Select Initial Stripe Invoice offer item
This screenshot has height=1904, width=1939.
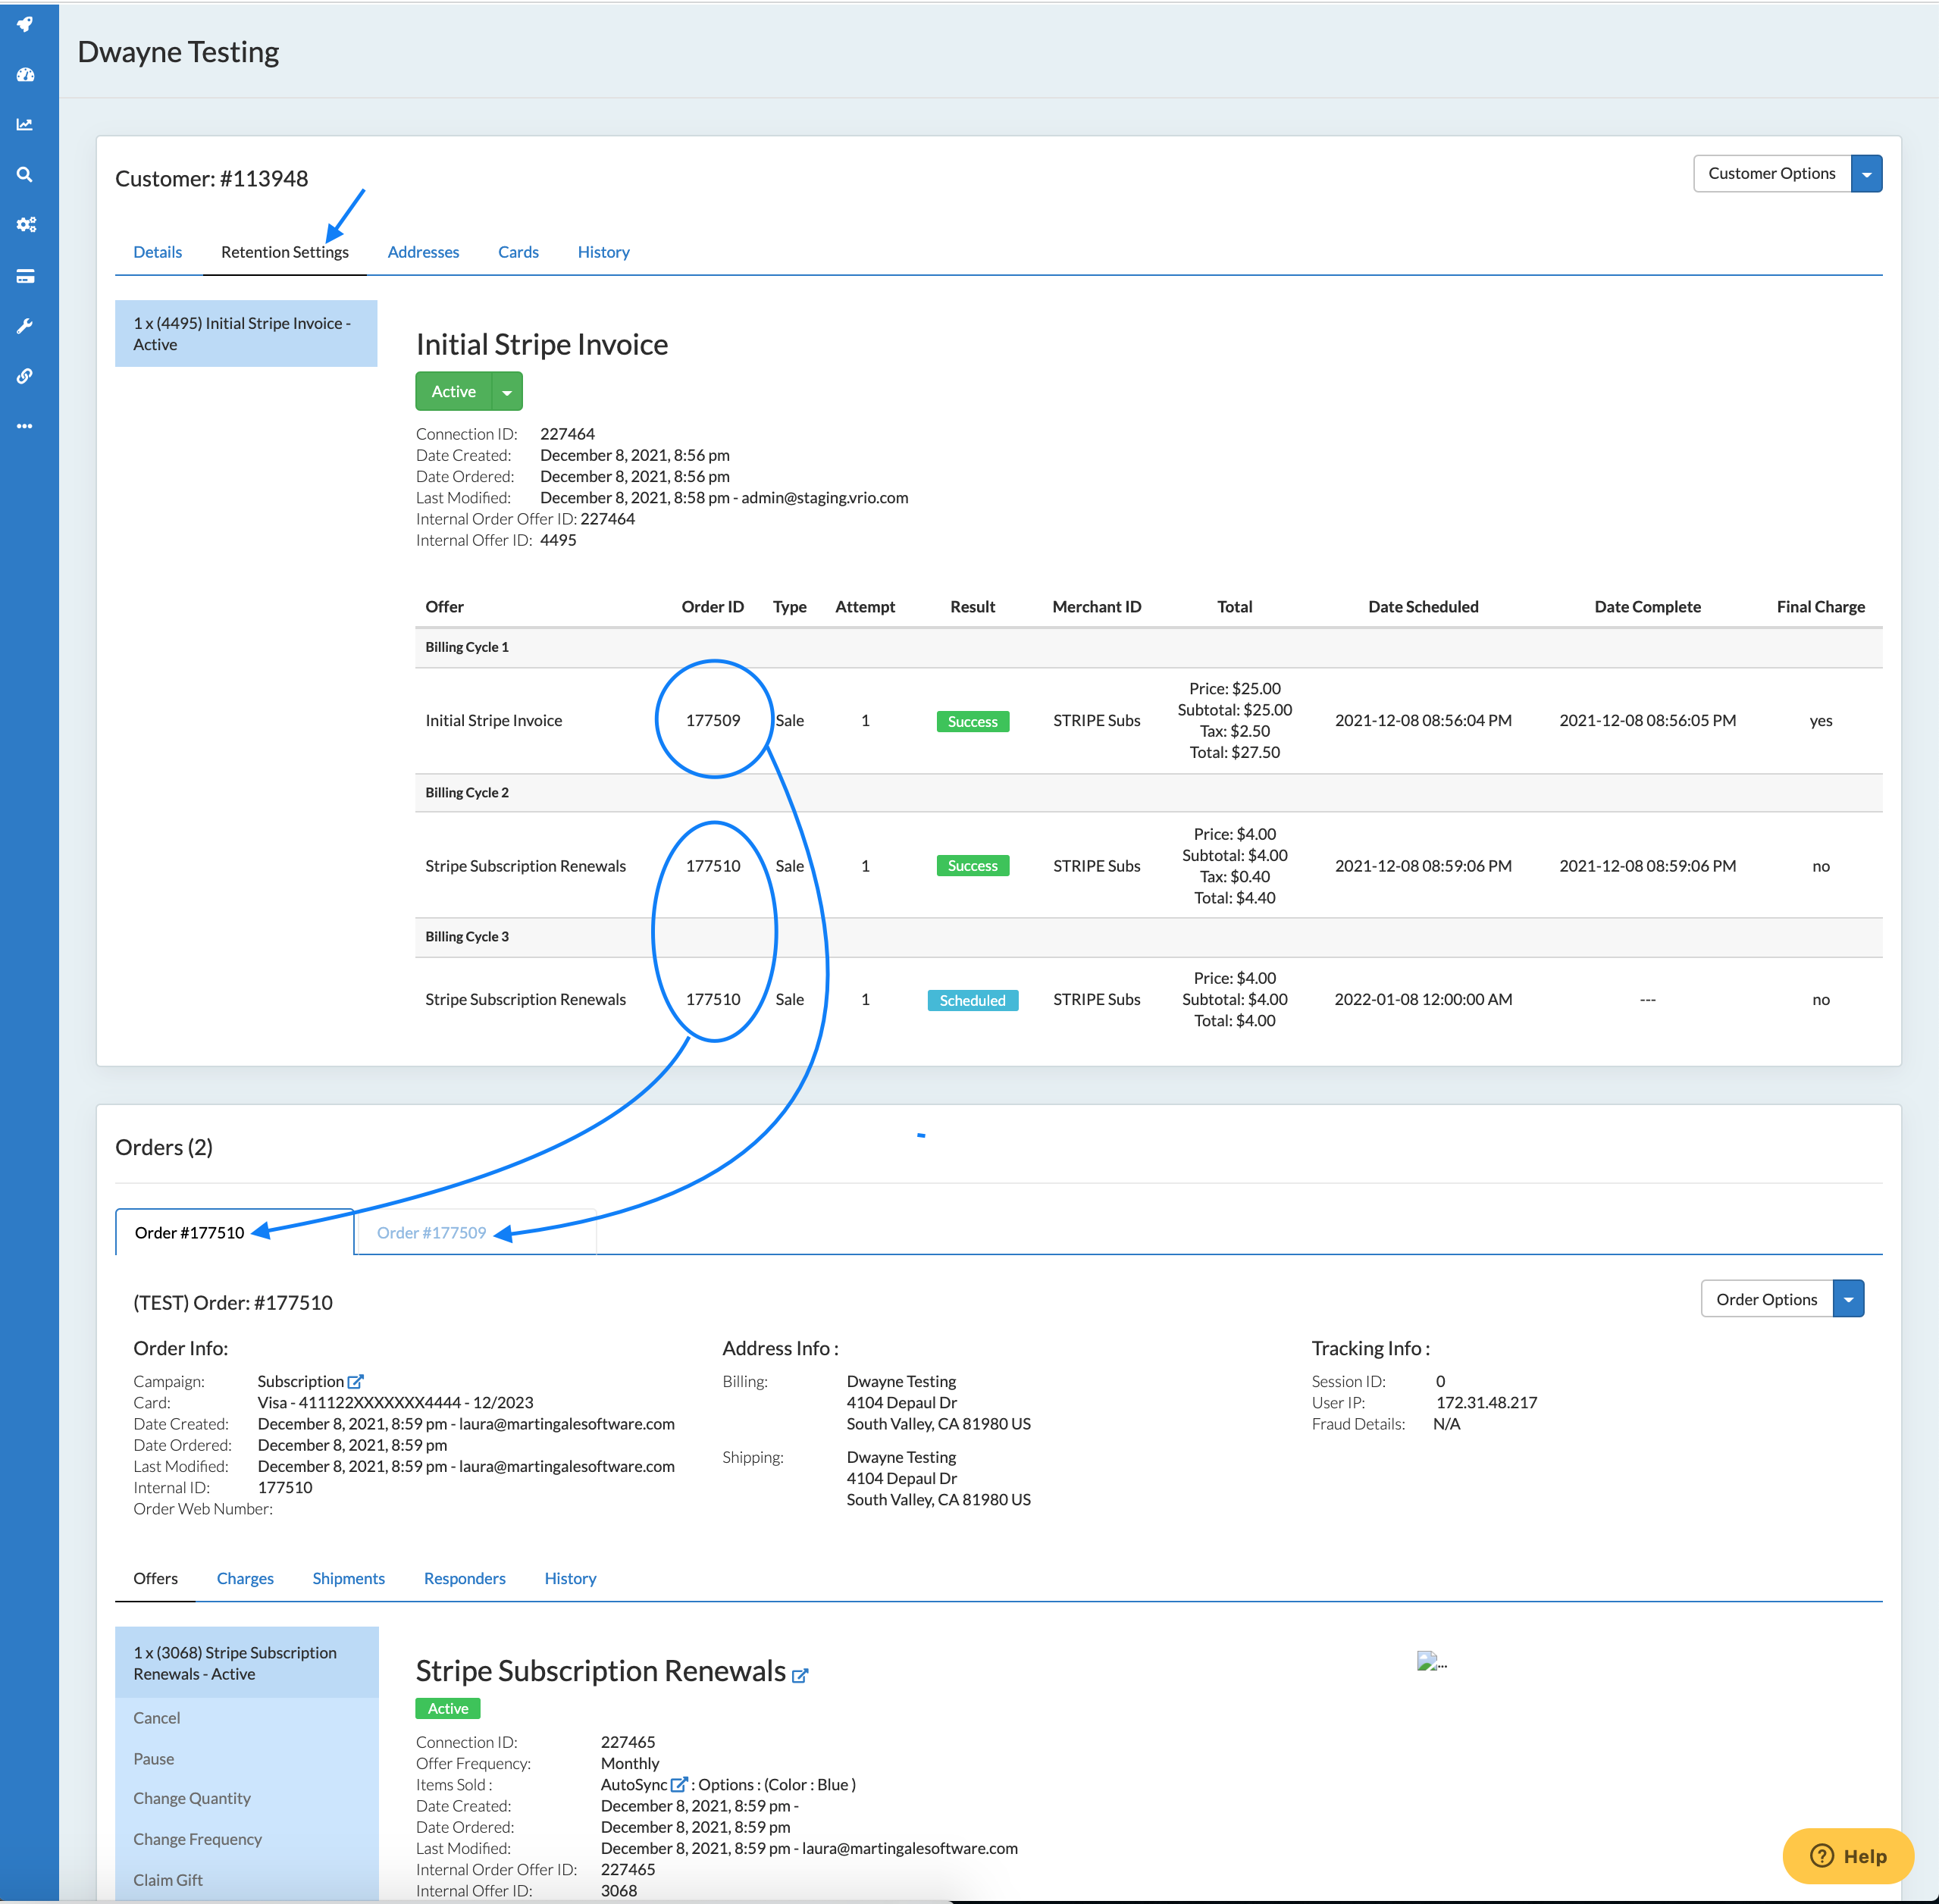pyautogui.click(x=246, y=334)
